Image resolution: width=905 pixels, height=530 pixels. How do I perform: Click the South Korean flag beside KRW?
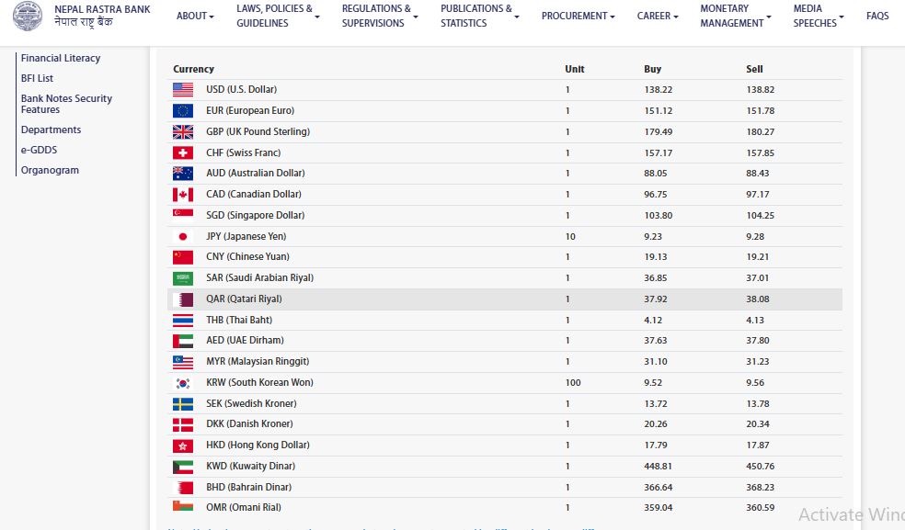[183, 382]
